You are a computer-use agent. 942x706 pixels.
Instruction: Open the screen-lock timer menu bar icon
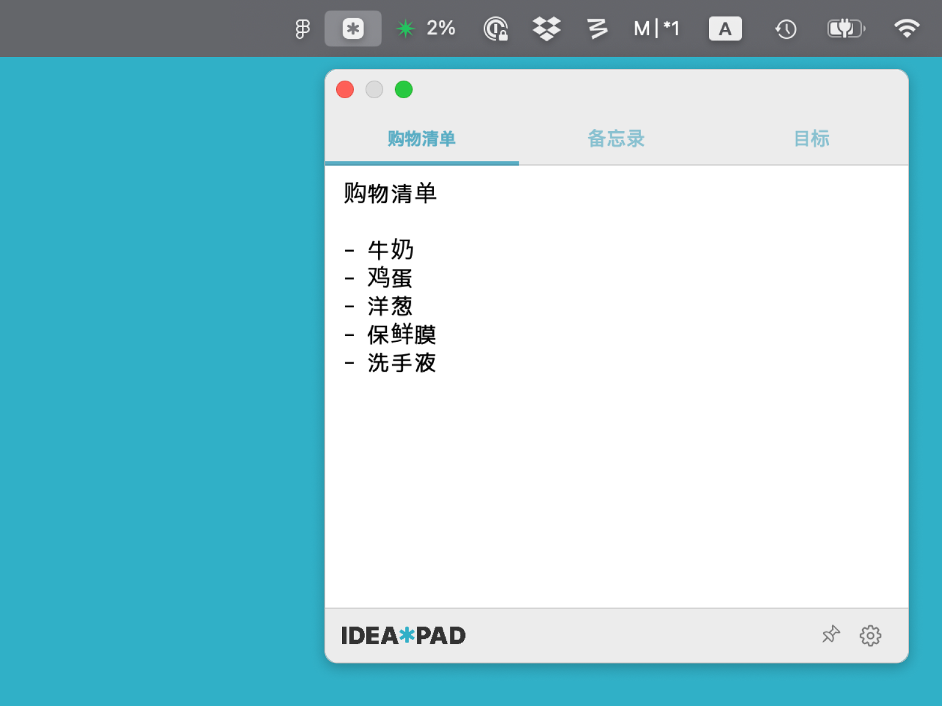pyautogui.click(x=495, y=28)
